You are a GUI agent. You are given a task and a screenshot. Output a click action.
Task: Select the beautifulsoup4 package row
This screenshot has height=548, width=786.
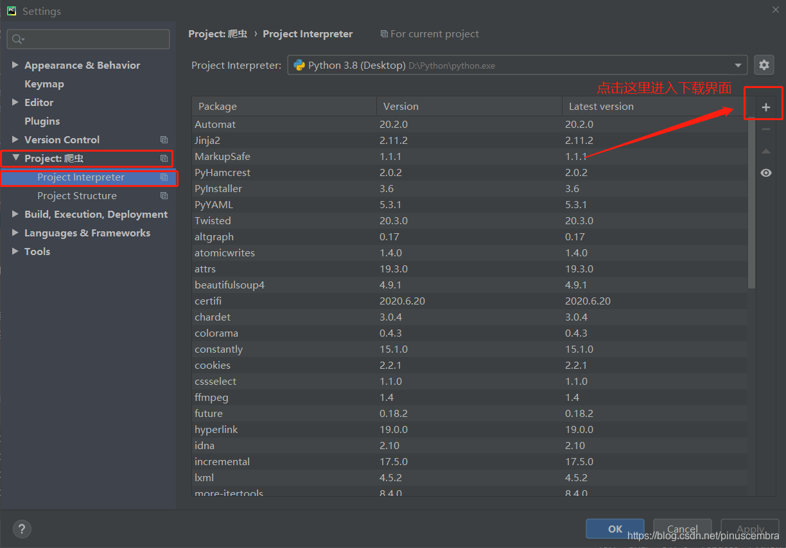click(470, 285)
